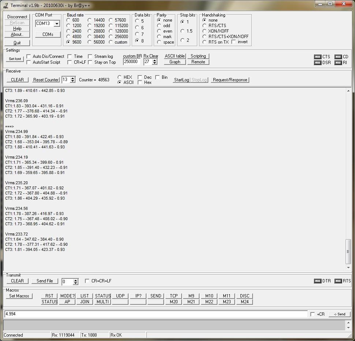Click the COMs button
The width and height of the screenshot is (355, 341).
[x=48, y=34]
